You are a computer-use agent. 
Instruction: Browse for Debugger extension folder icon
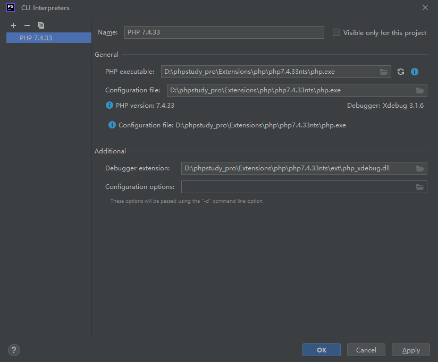click(420, 168)
